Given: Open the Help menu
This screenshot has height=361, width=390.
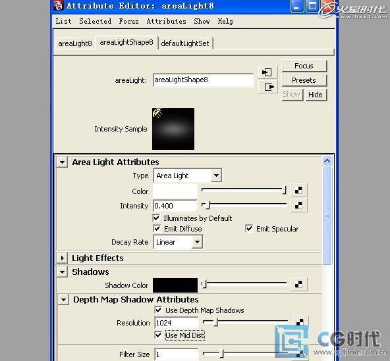Looking at the screenshot, I should click(225, 21).
